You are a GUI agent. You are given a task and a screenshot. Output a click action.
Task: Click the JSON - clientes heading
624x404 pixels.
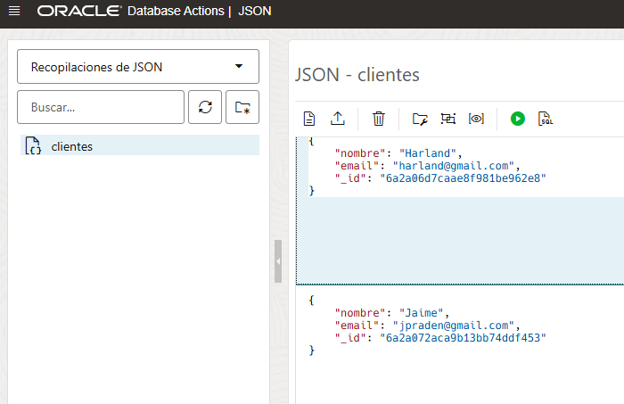click(357, 75)
